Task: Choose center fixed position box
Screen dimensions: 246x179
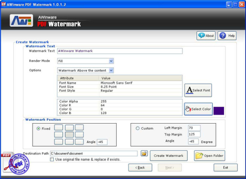Action: click(x=69, y=134)
